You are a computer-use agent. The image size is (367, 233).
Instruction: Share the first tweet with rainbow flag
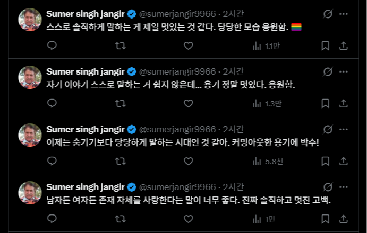point(344,46)
